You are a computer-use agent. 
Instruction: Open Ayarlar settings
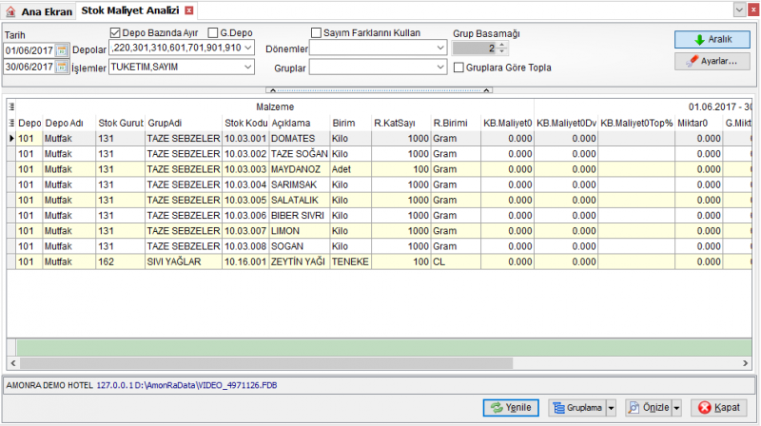pos(712,61)
